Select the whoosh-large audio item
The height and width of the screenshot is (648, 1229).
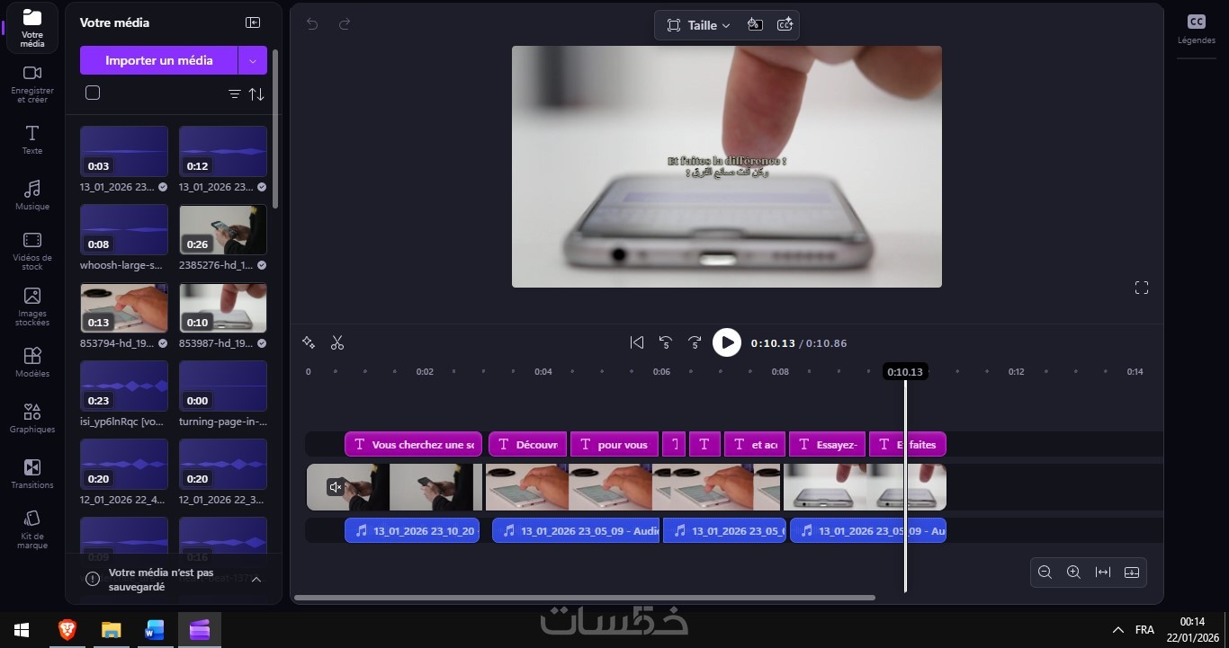pos(124,229)
